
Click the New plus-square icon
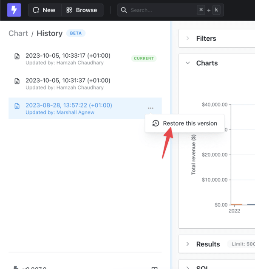pos(36,10)
